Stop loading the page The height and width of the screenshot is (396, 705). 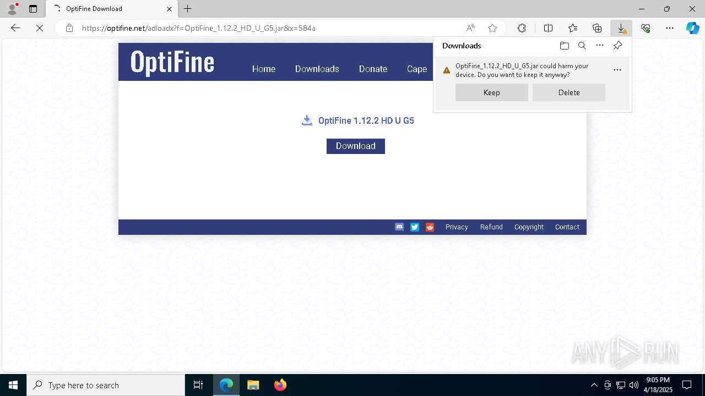(x=40, y=28)
